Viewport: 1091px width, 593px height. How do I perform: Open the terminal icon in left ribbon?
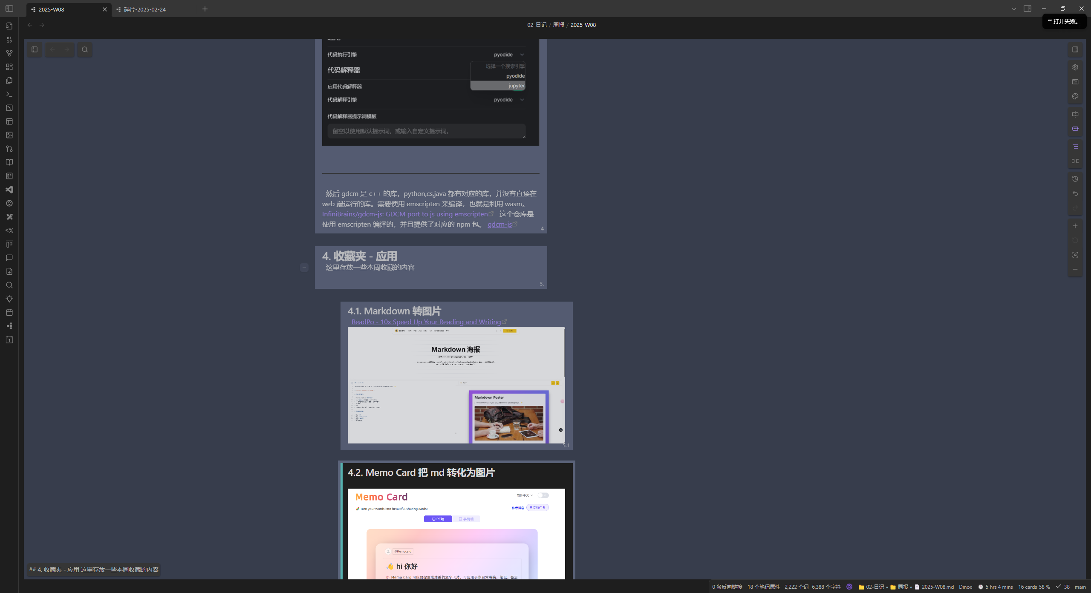9,94
